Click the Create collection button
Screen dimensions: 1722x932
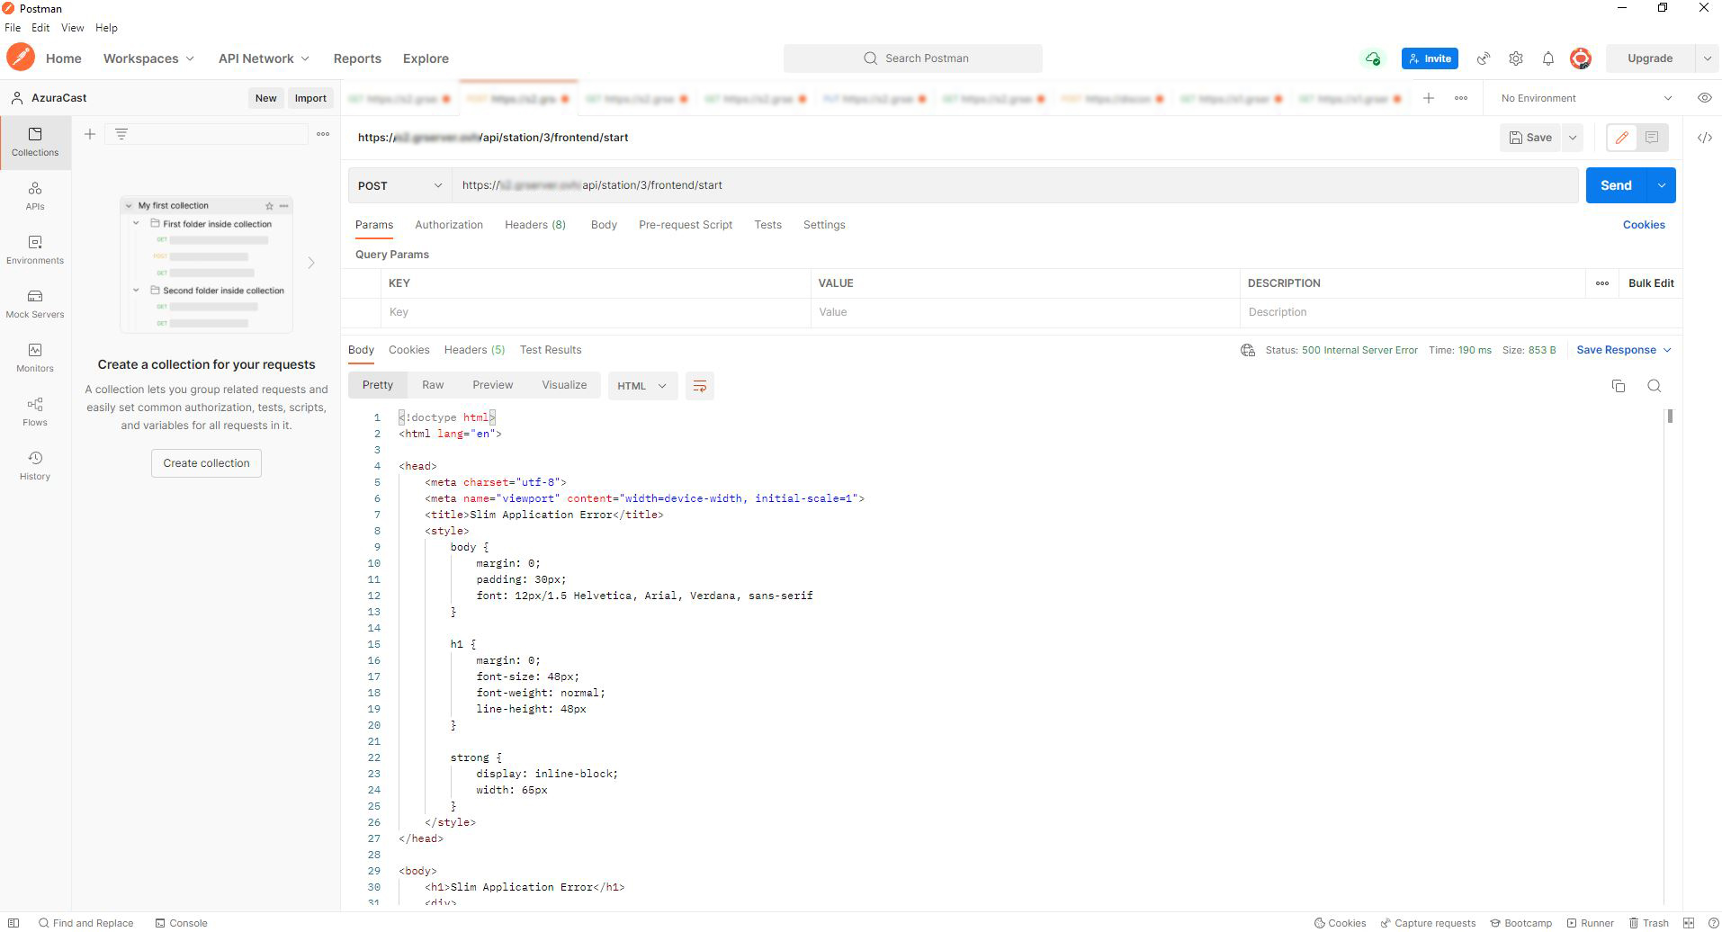(205, 462)
